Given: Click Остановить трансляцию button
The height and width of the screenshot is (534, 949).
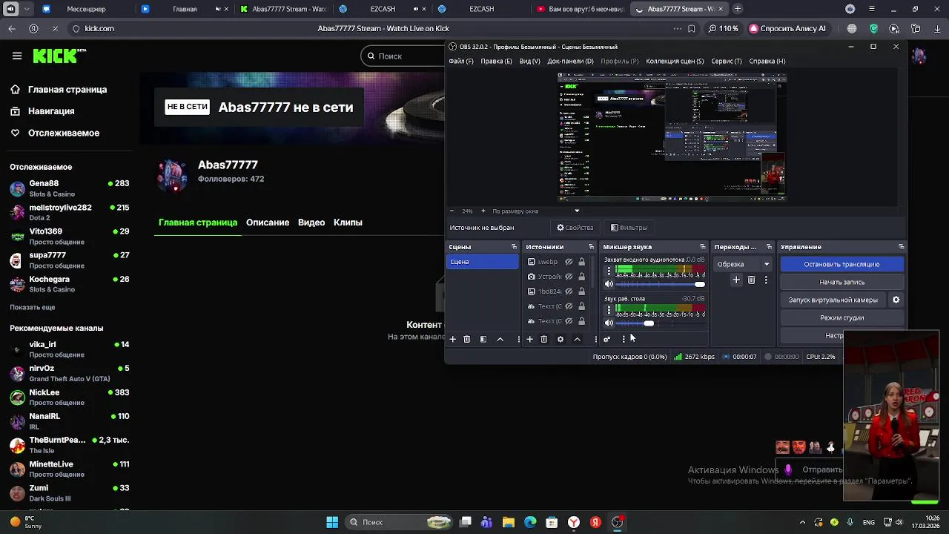Looking at the screenshot, I should pos(841,264).
